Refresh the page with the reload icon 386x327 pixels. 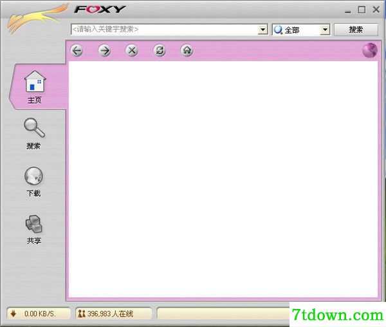[x=160, y=50]
